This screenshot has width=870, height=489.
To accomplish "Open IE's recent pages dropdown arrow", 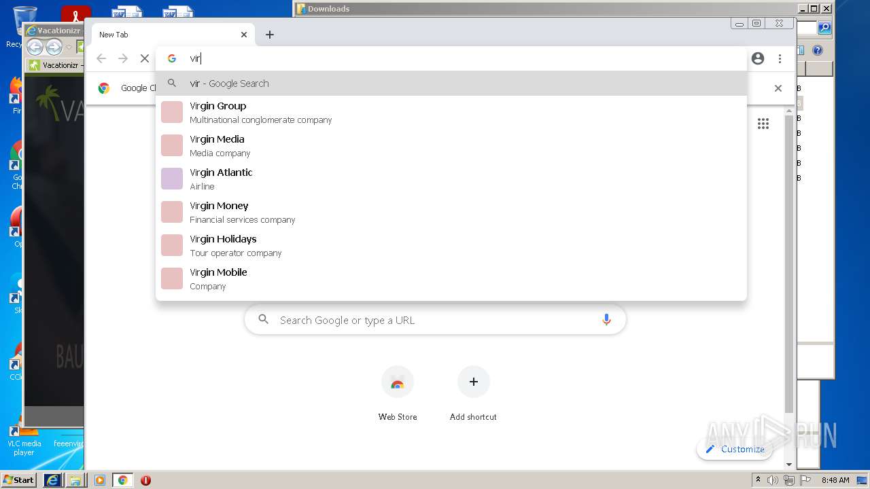I will [69, 48].
